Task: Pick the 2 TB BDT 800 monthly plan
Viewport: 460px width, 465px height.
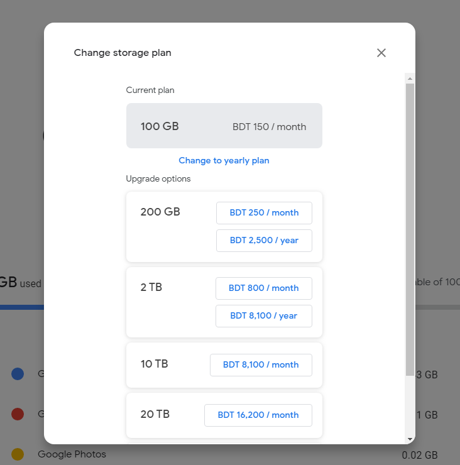Action: [264, 288]
